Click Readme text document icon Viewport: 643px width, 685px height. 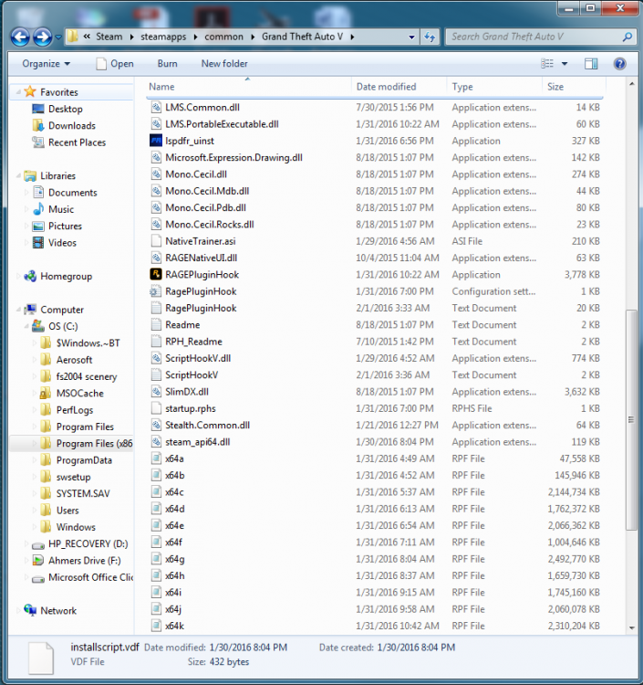[156, 324]
